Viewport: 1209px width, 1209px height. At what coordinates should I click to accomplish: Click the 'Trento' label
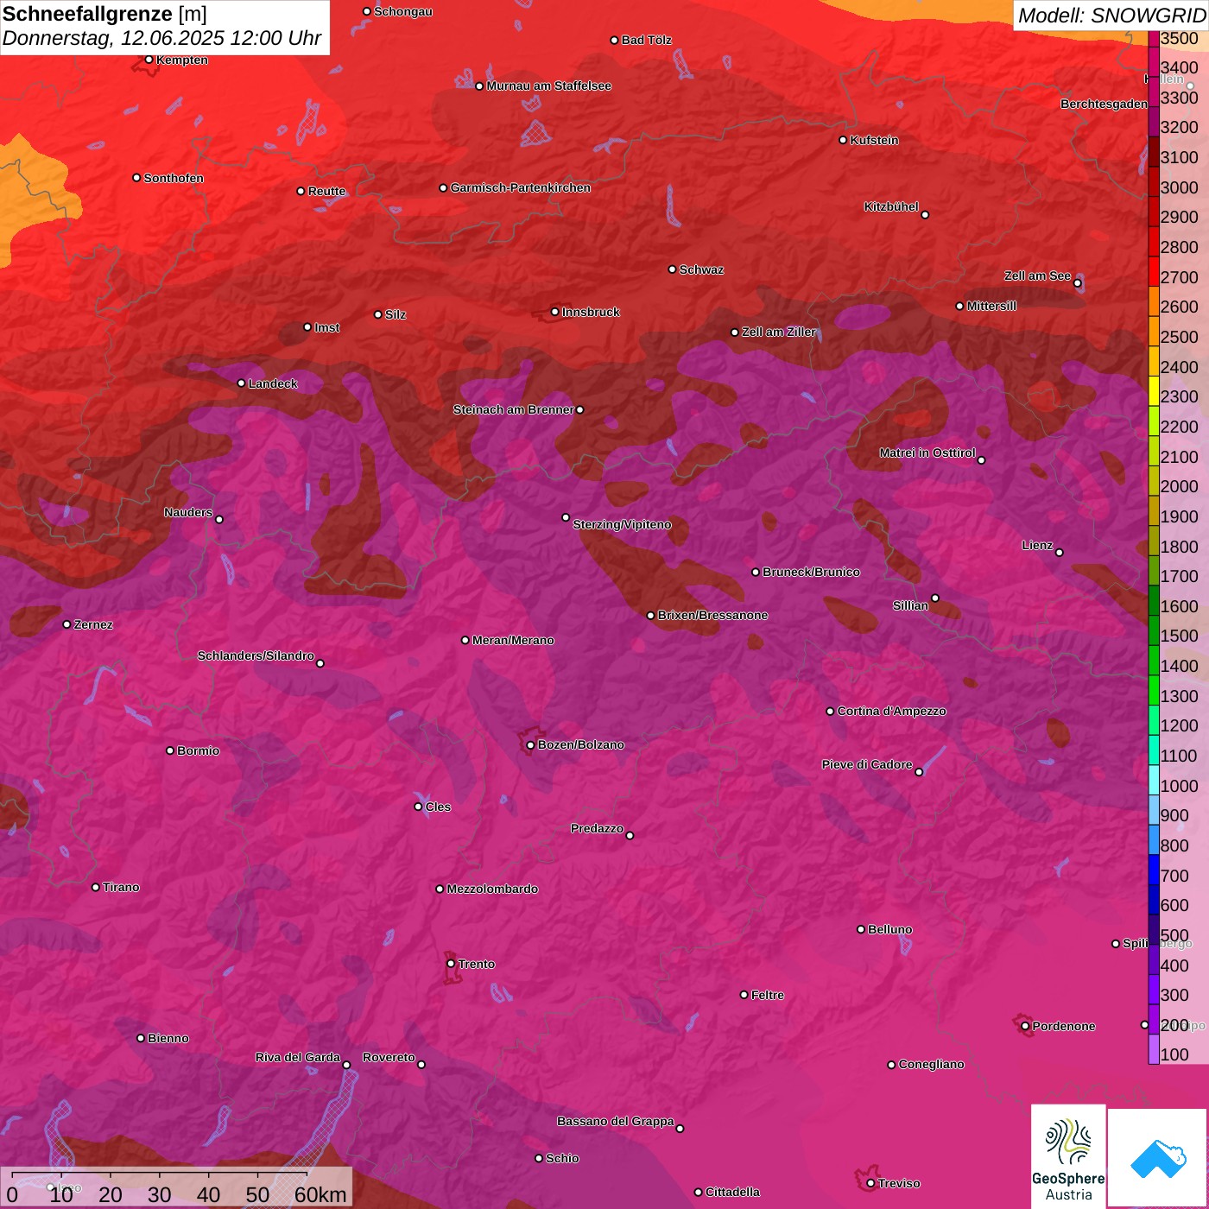click(477, 964)
